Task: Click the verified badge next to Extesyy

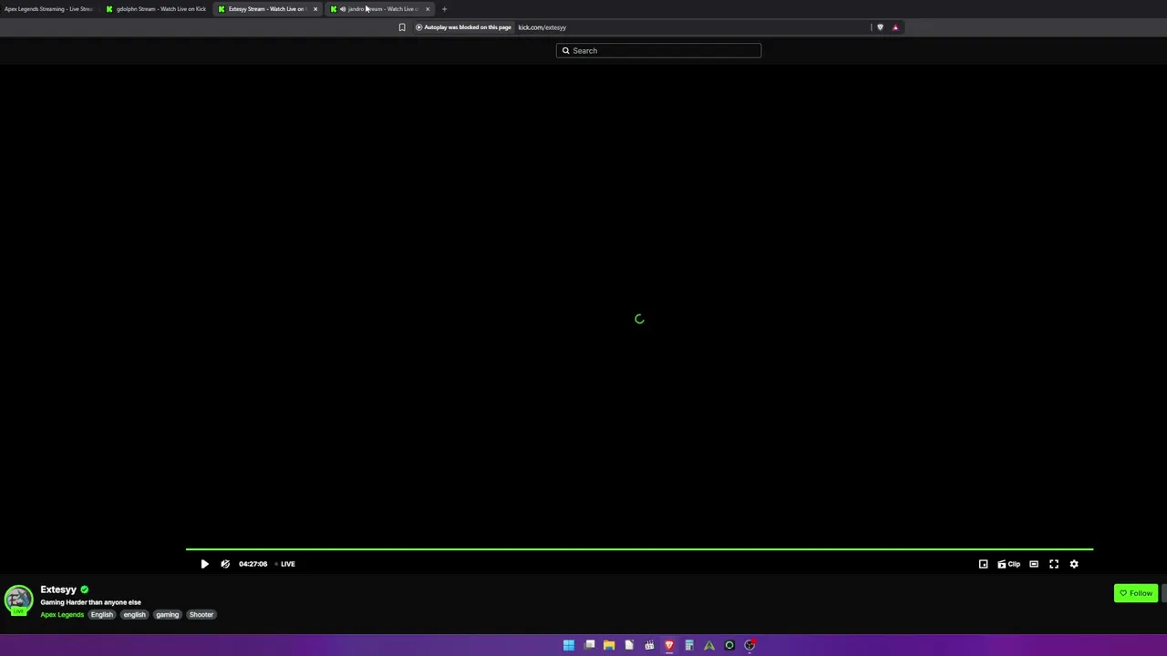Action: (85, 589)
